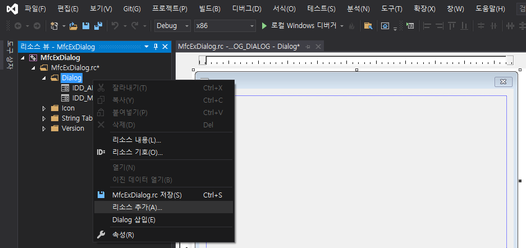This screenshot has width=526, height=248.
Task: Close the Resource View panel
Action: [x=165, y=47]
